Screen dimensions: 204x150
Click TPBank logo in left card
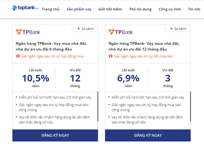[28, 32]
